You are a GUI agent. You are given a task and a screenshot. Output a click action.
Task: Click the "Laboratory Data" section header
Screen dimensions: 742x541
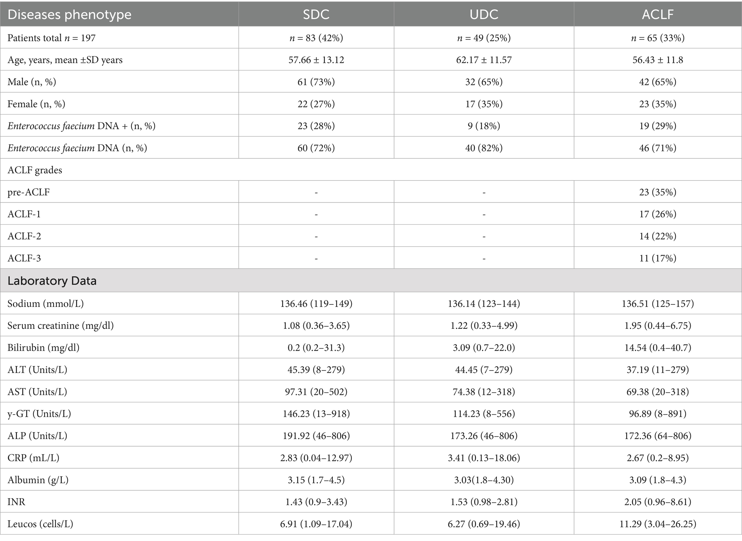(x=52, y=280)
